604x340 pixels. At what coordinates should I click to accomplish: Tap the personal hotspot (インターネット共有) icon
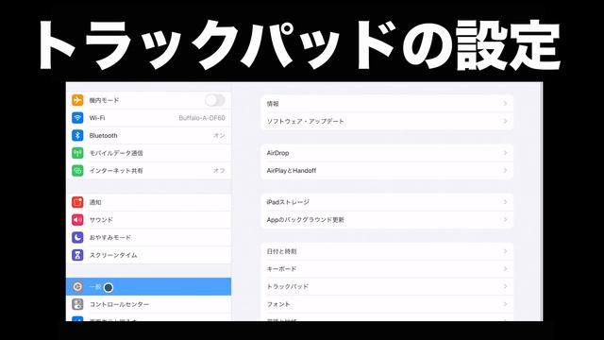pos(77,171)
